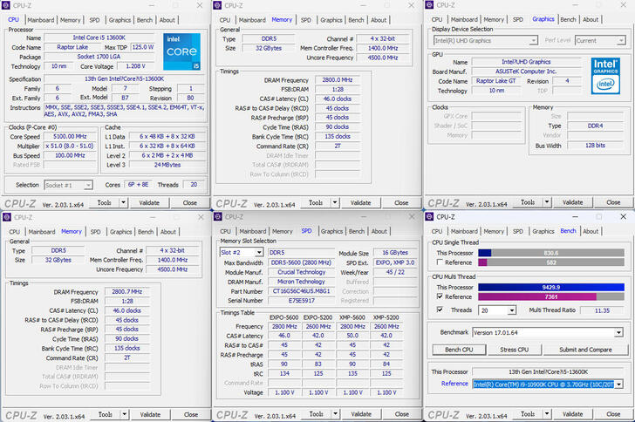Click the Stress CPU button
The height and width of the screenshot is (422, 635).
(513, 350)
